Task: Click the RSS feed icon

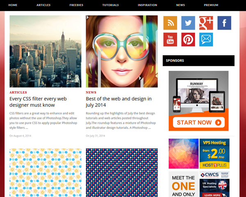Action: point(170,23)
